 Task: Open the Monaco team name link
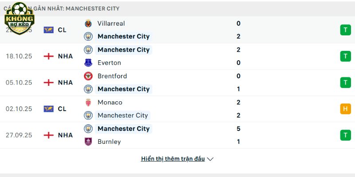click(110, 102)
